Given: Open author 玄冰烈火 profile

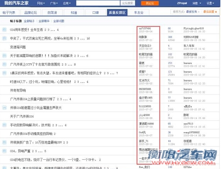Looking at the screenshot, I should pos(144,80).
